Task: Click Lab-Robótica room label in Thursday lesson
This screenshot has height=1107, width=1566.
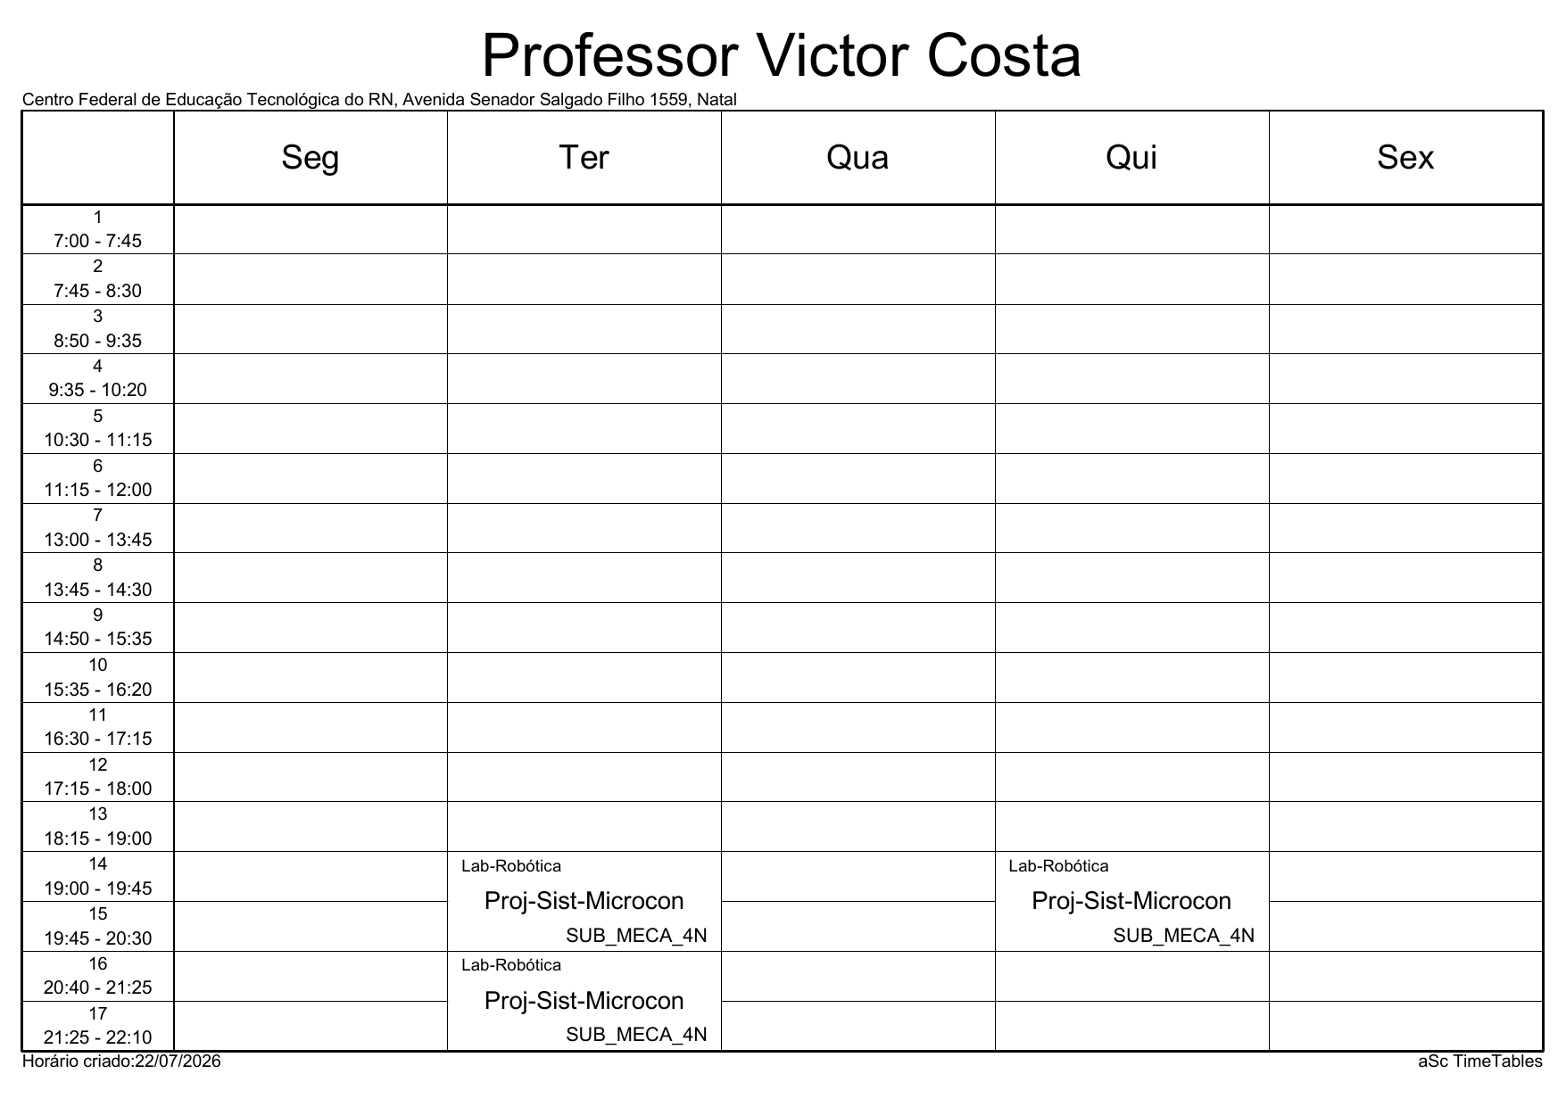Action: click(x=1058, y=866)
